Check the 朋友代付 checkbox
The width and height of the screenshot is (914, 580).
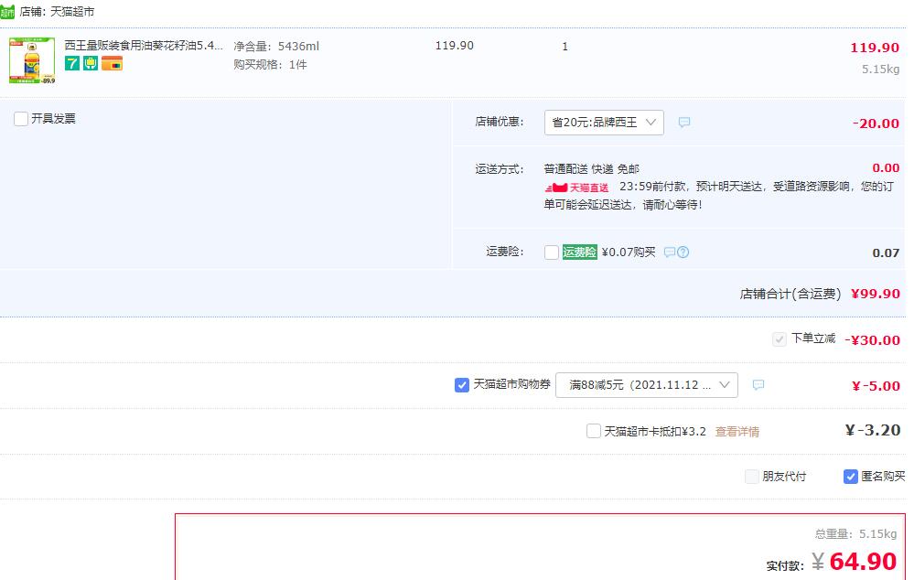tap(752, 477)
